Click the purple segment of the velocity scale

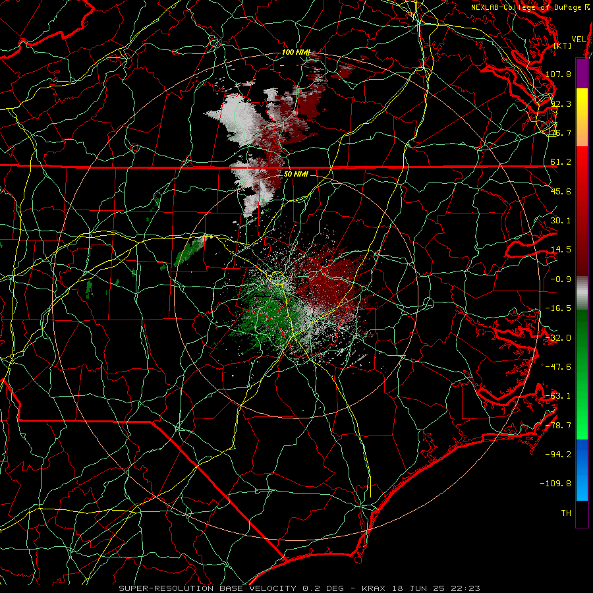coord(582,73)
